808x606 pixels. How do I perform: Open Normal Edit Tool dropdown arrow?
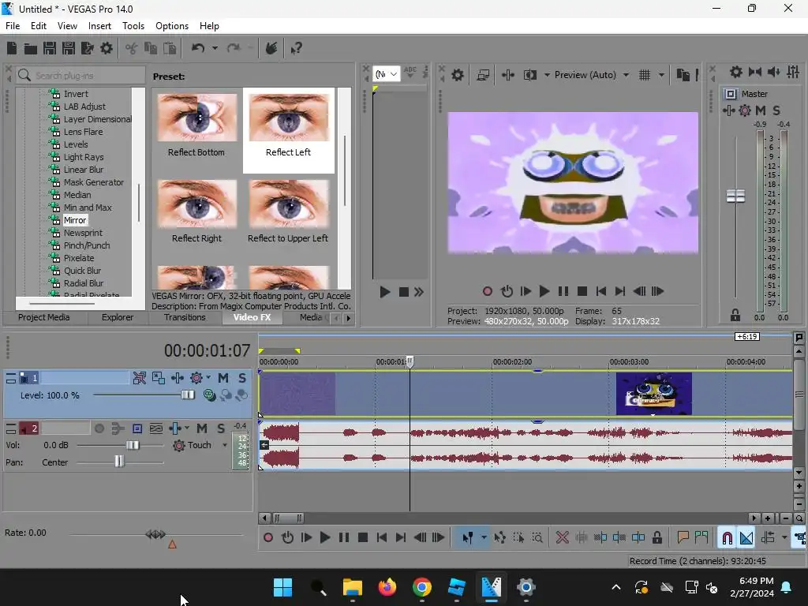tap(484, 537)
